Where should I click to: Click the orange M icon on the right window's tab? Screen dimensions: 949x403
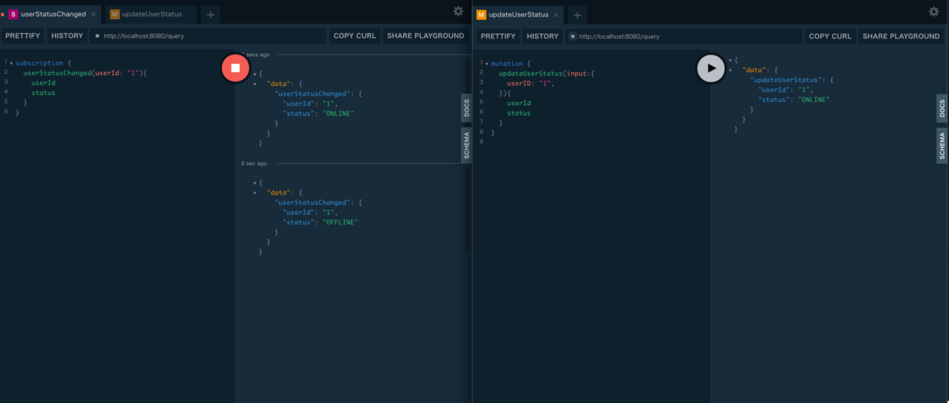481,14
